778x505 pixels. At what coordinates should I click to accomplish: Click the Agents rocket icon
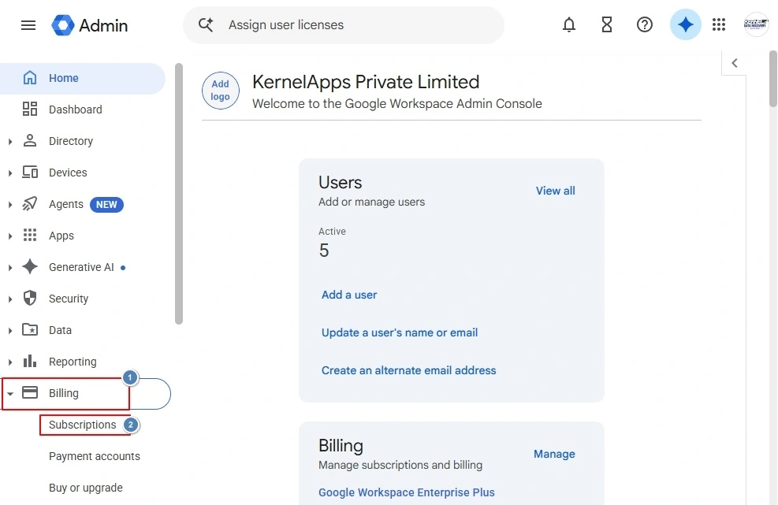coord(30,203)
